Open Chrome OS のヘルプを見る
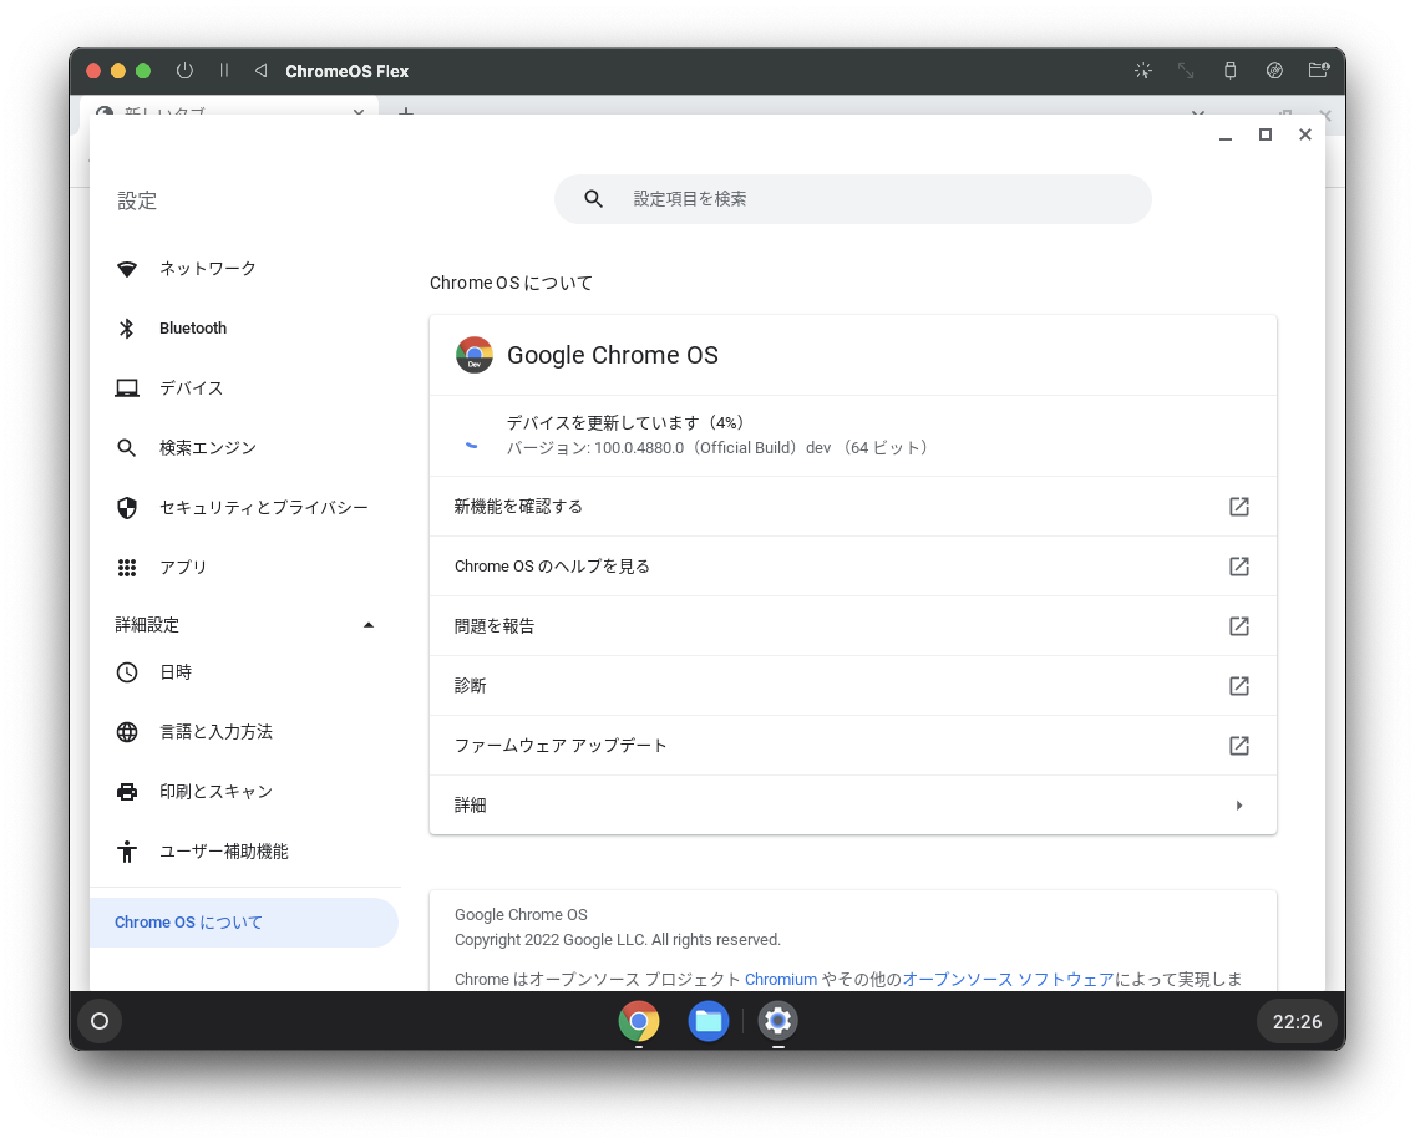The image size is (1415, 1143). [x=853, y=567]
